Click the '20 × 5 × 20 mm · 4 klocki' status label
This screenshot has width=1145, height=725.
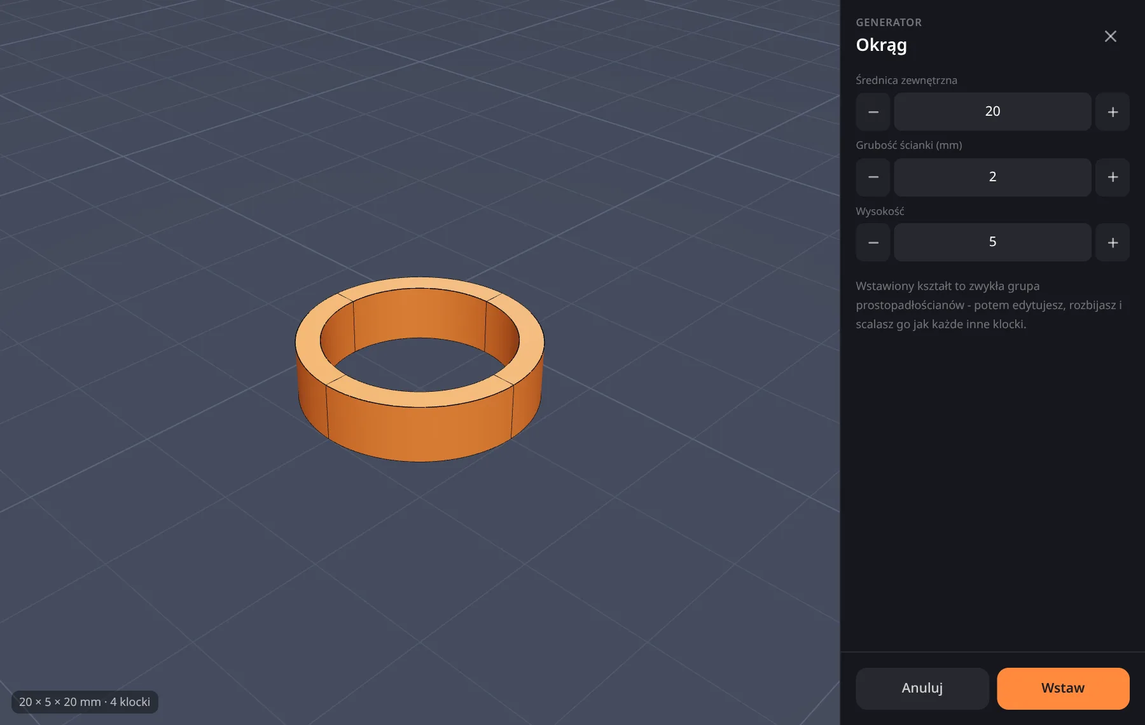point(85,702)
